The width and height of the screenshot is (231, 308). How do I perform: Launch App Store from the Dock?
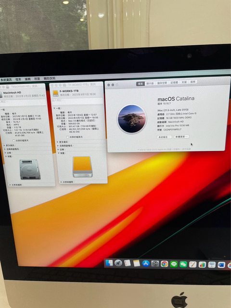(146, 263)
